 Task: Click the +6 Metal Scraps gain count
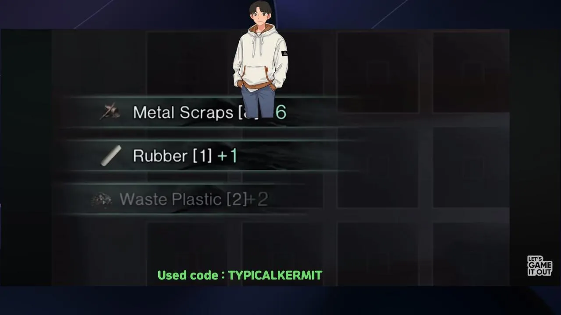pyautogui.click(x=280, y=112)
